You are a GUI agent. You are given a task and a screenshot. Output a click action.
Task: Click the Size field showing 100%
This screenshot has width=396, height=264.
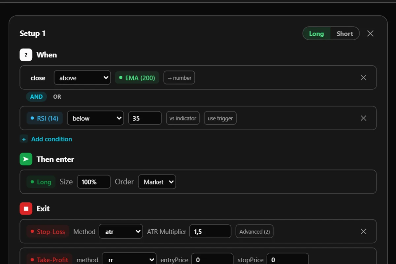pos(94,182)
